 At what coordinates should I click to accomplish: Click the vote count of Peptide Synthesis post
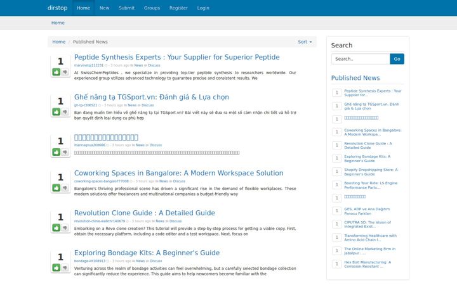pyautogui.click(x=60, y=61)
